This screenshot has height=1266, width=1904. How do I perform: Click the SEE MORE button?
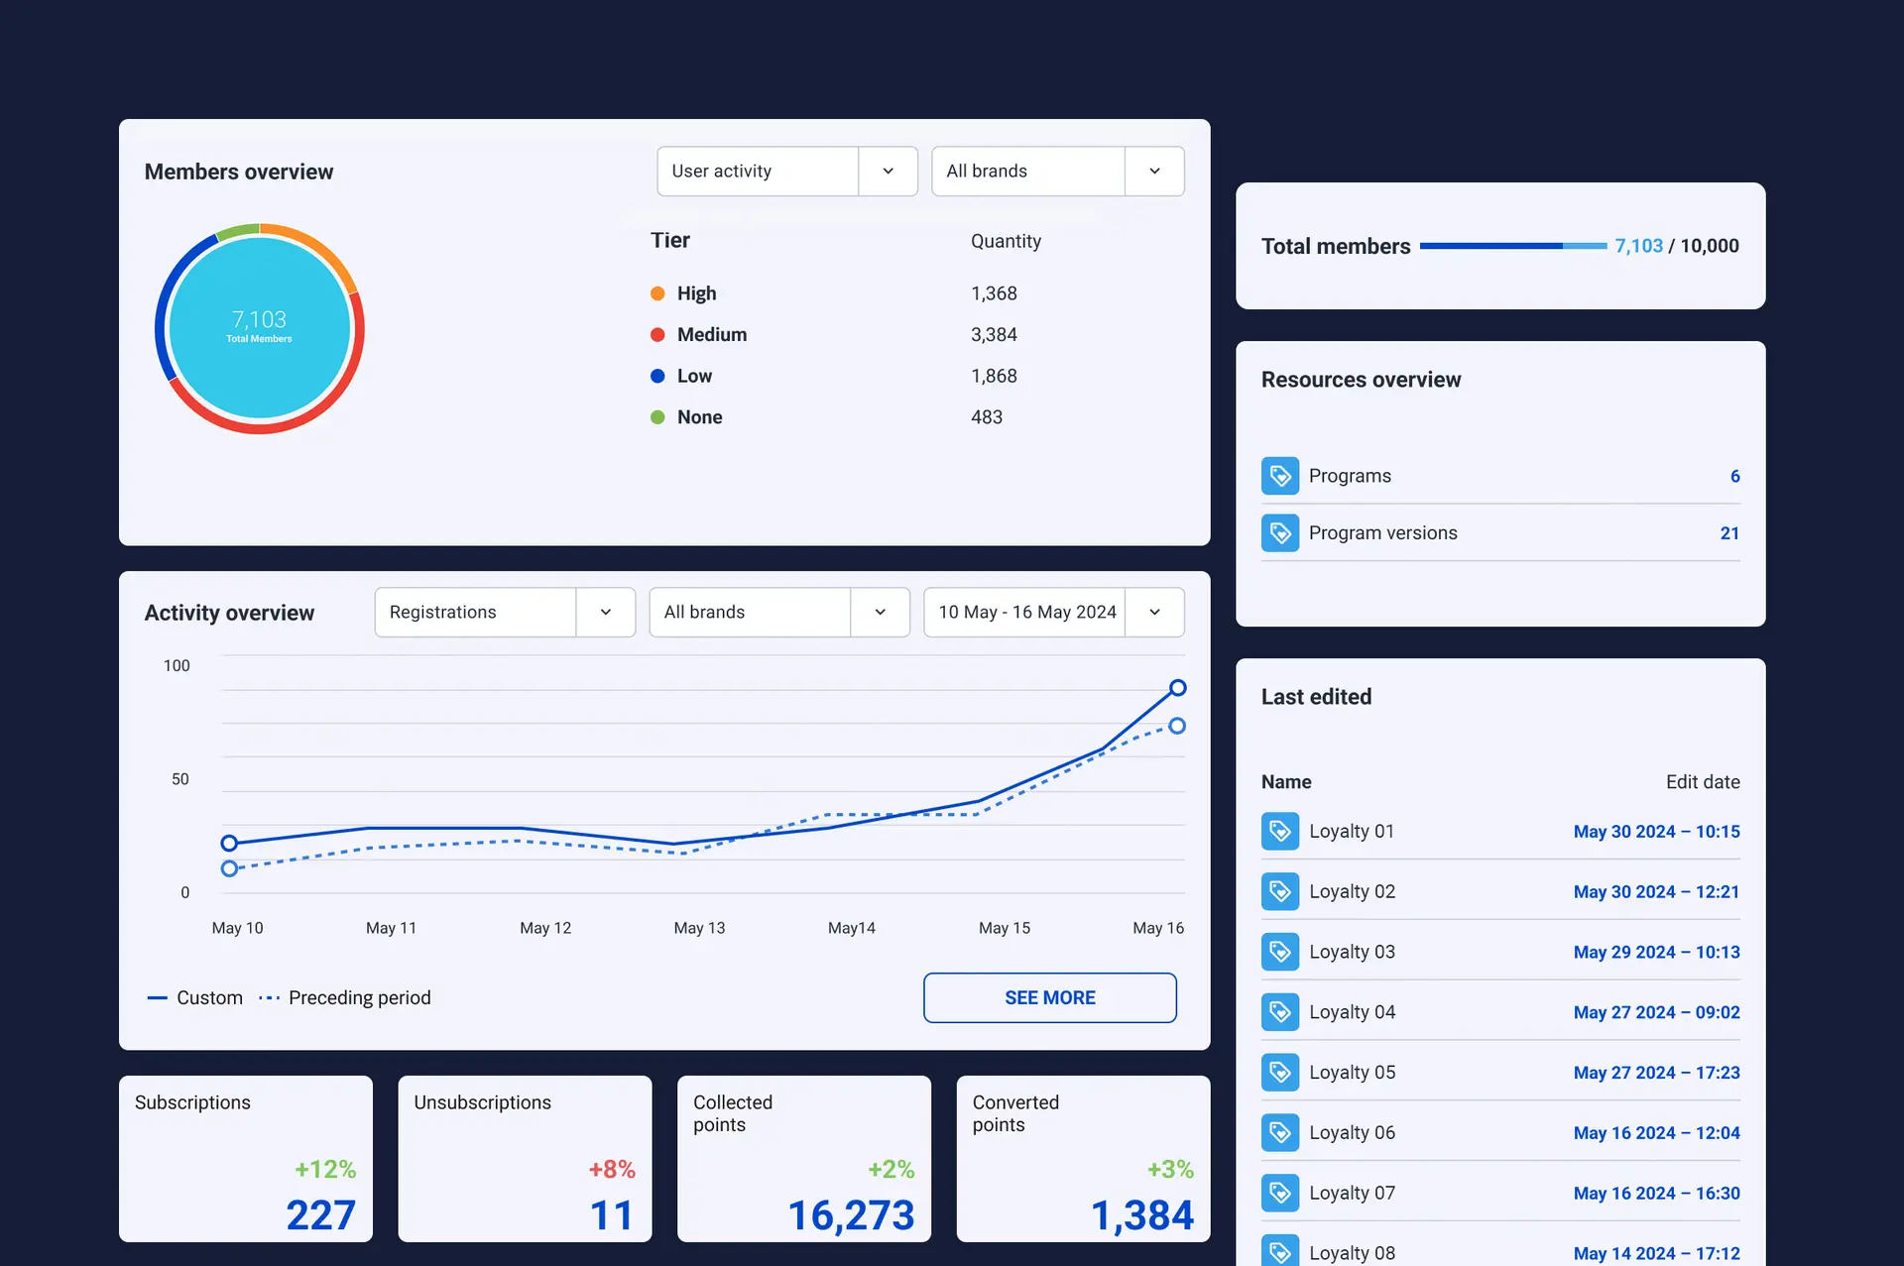tap(1049, 997)
